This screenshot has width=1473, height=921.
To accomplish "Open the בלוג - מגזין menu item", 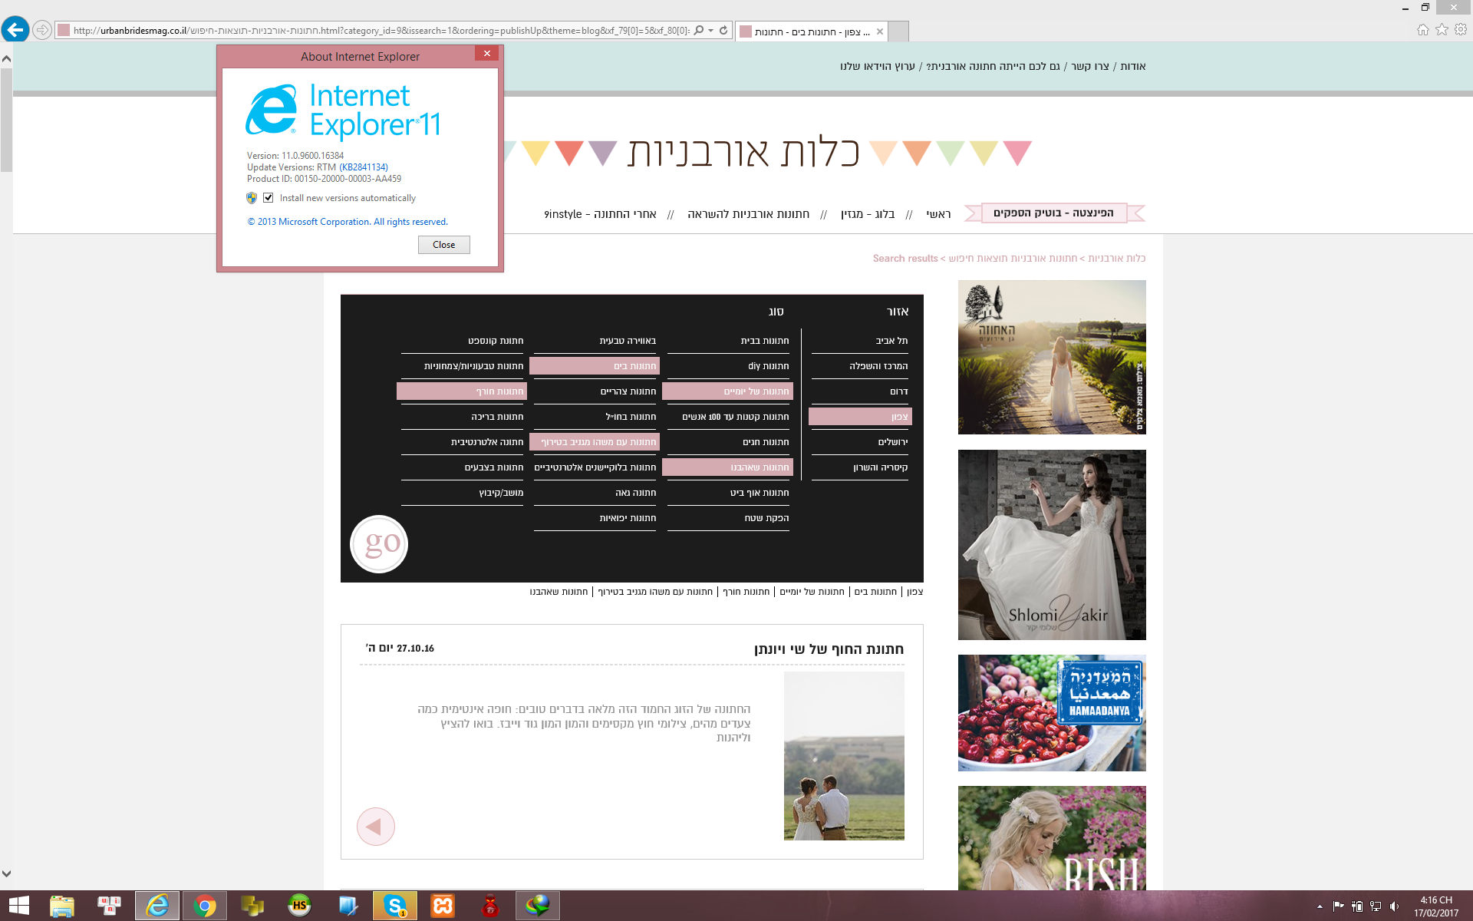I will point(867,214).
